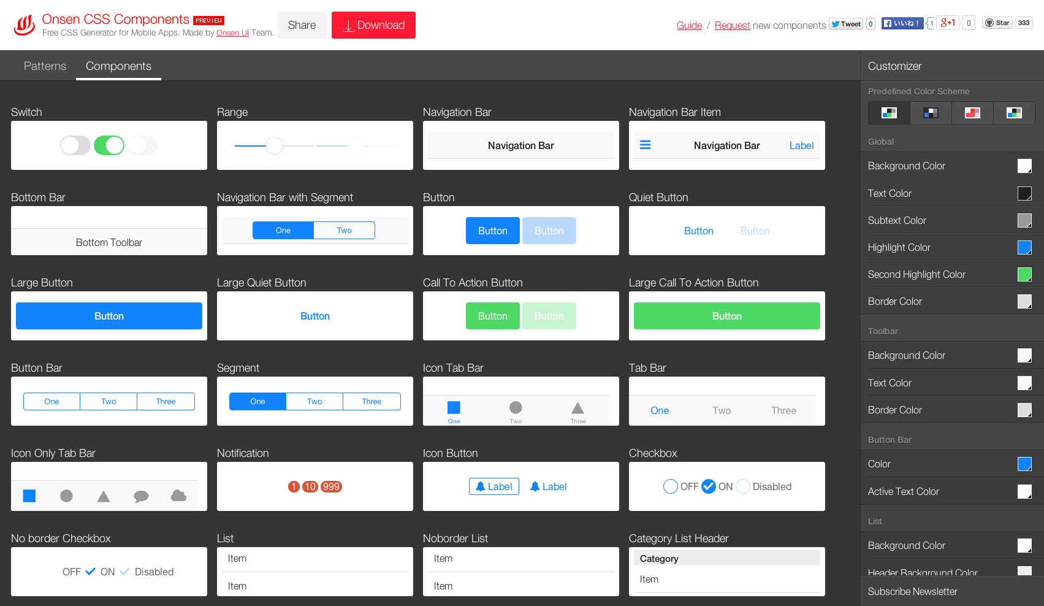Click the GitHub Star button
Image resolution: width=1044 pixels, height=606 pixels.
(997, 23)
